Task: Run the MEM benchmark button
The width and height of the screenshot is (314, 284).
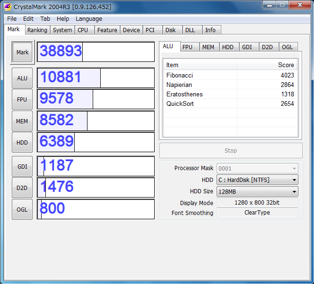Action: click(x=22, y=121)
